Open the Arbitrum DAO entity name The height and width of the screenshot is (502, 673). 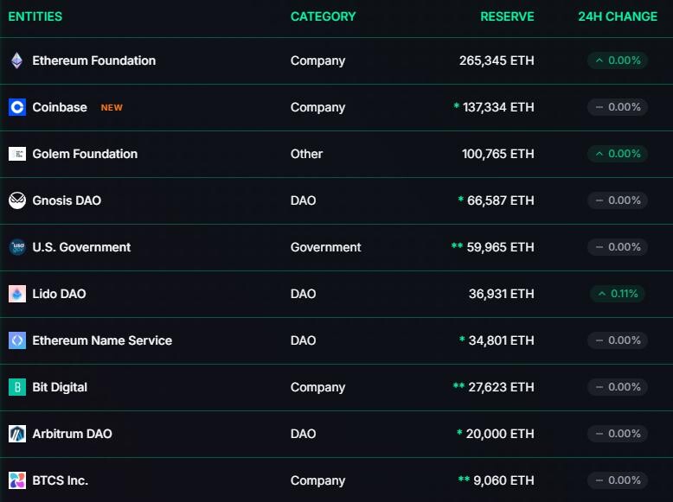pyautogui.click(x=72, y=435)
